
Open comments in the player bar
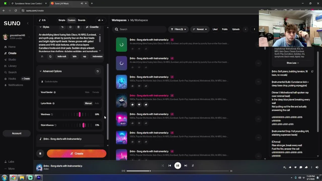point(301,167)
